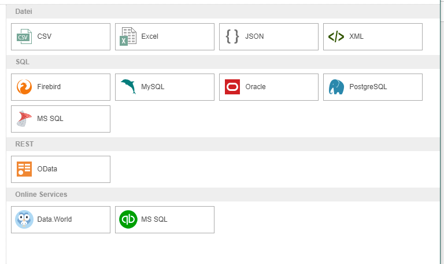This screenshot has width=444, height=264.
Task: Click the PostgreSQL elephant icon
Action: coord(336,87)
